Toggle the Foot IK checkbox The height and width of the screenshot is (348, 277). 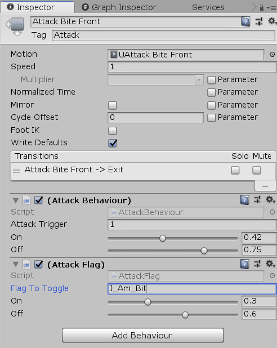point(112,131)
